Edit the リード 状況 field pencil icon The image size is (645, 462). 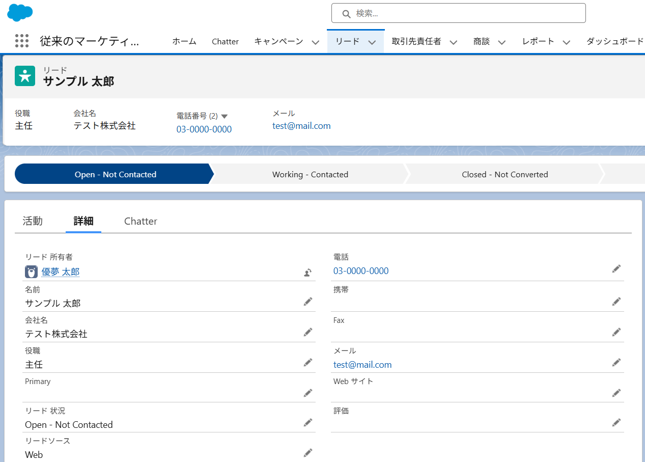pyautogui.click(x=307, y=423)
